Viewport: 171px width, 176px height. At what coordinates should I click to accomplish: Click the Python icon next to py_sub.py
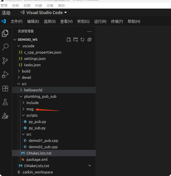pyautogui.click(x=25, y=128)
